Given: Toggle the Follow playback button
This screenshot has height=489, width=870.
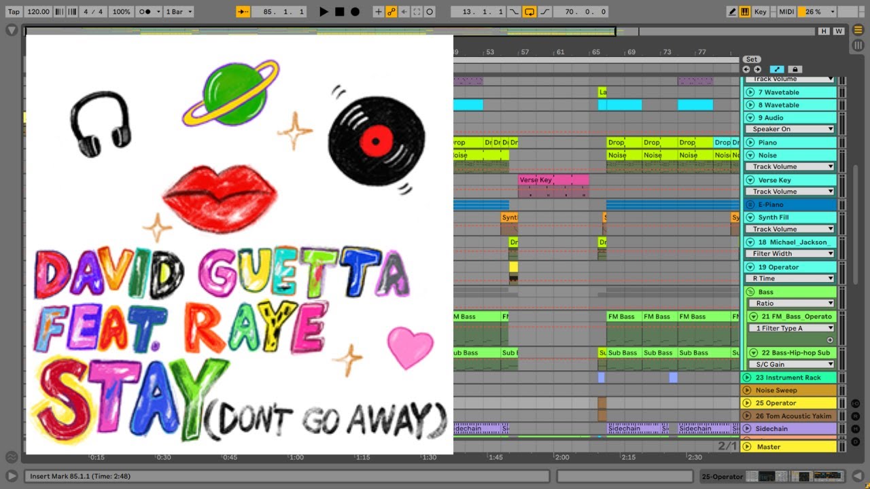Looking at the screenshot, I should pos(243,12).
